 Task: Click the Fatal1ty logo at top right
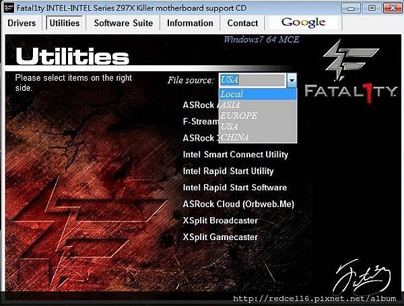[351, 71]
